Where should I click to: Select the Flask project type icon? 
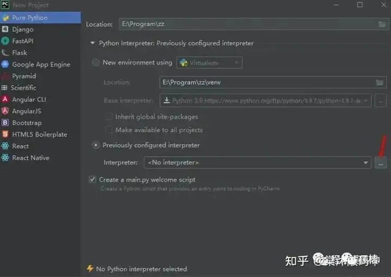pyautogui.click(x=5, y=53)
